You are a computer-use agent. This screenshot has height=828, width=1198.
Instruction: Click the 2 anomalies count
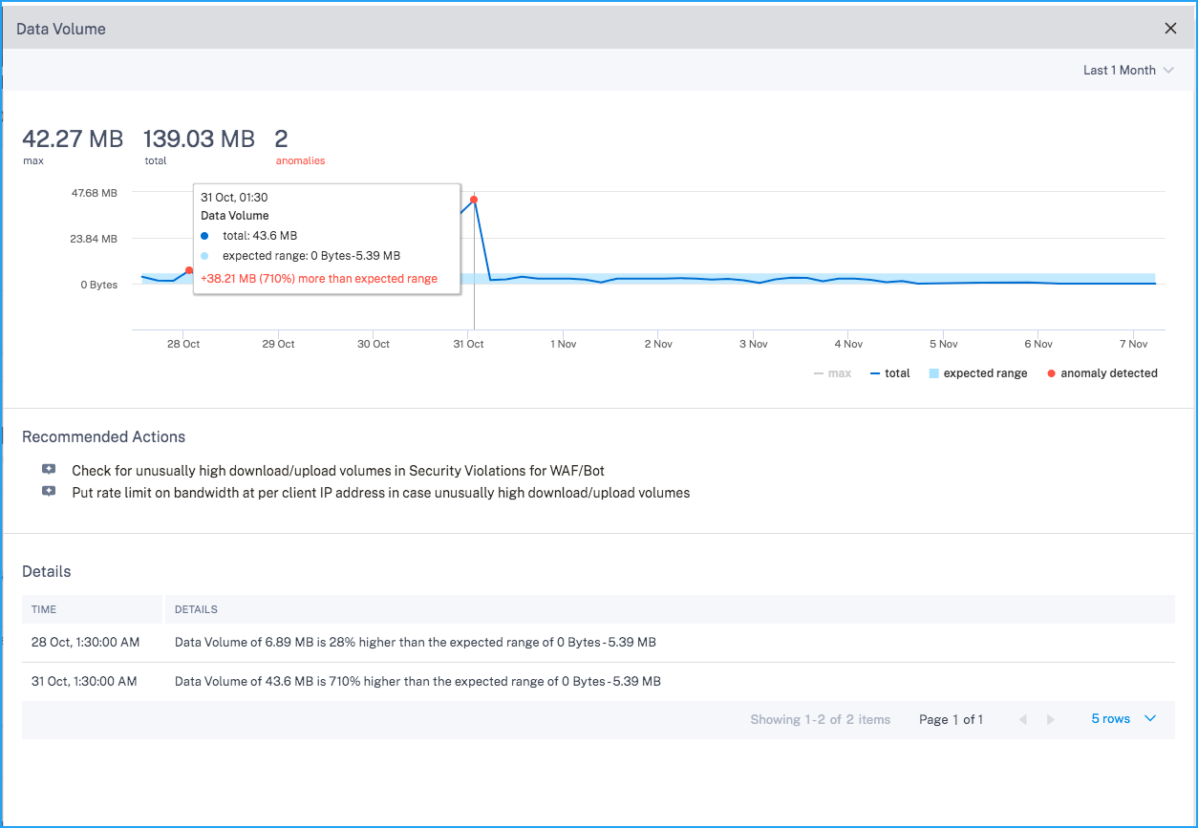pos(282,139)
